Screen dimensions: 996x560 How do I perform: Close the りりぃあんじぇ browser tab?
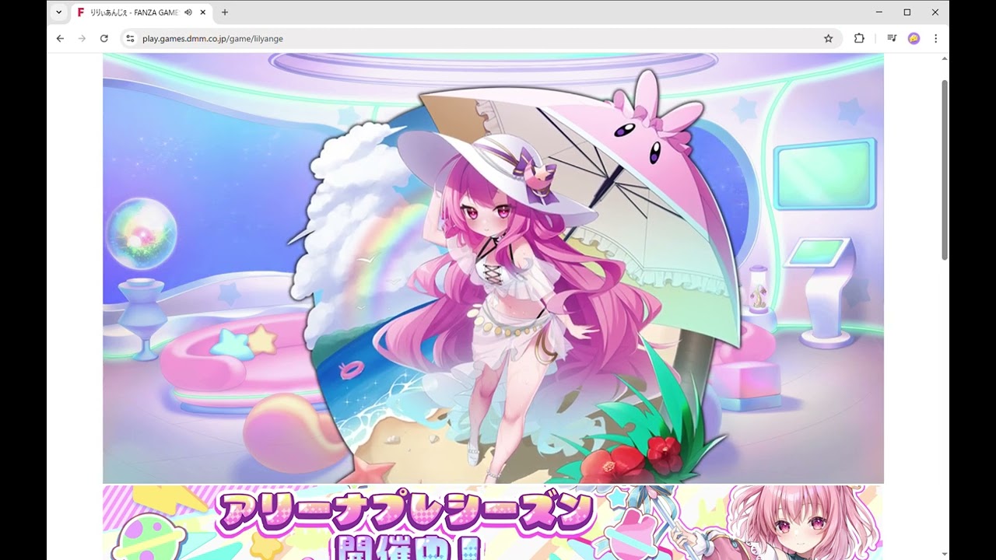pos(202,12)
